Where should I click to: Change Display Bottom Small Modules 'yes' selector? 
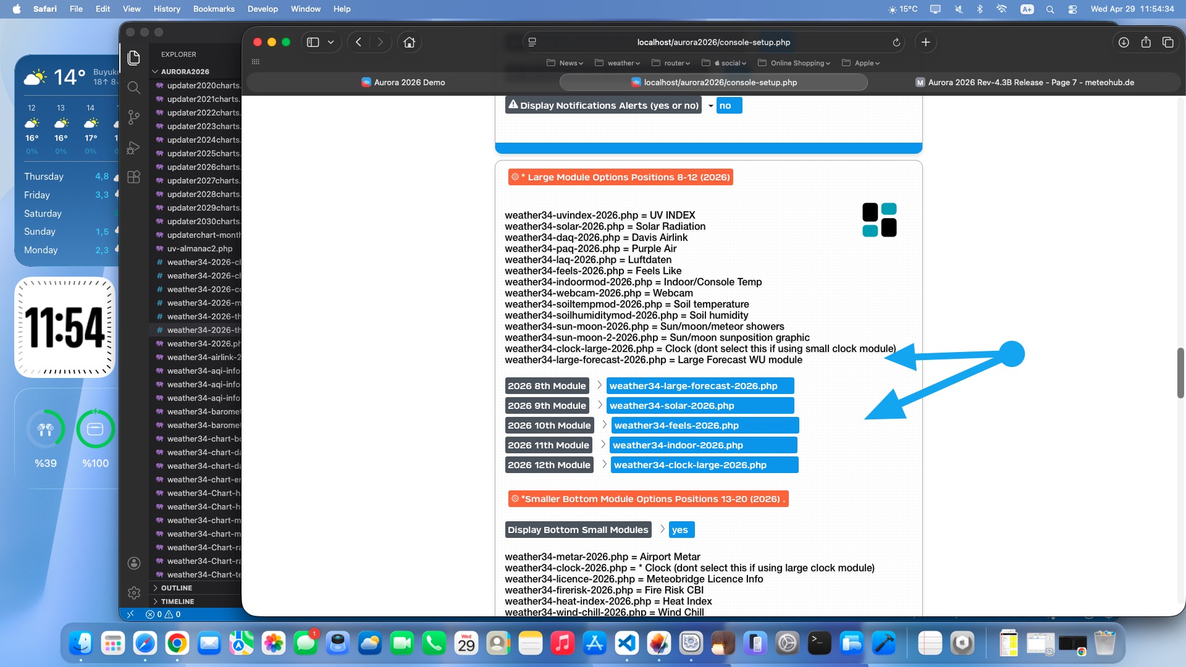pos(681,530)
